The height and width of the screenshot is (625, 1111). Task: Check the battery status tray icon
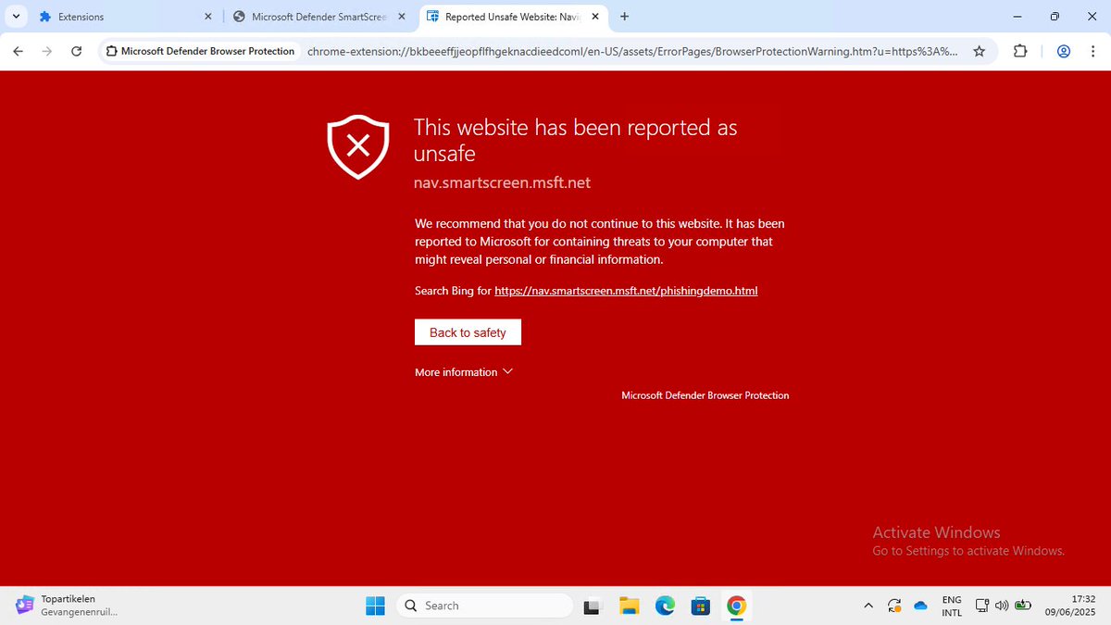click(x=1023, y=606)
